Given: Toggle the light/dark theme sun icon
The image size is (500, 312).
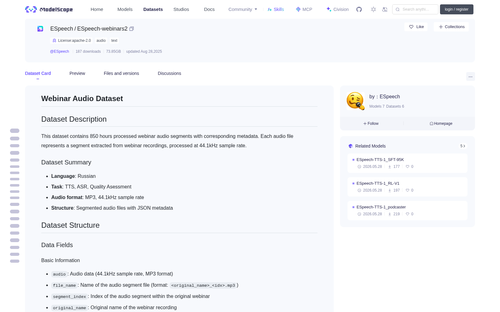Looking at the screenshot, I should pyautogui.click(x=373, y=9).
